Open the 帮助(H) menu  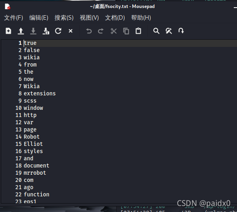coord(141,18)
